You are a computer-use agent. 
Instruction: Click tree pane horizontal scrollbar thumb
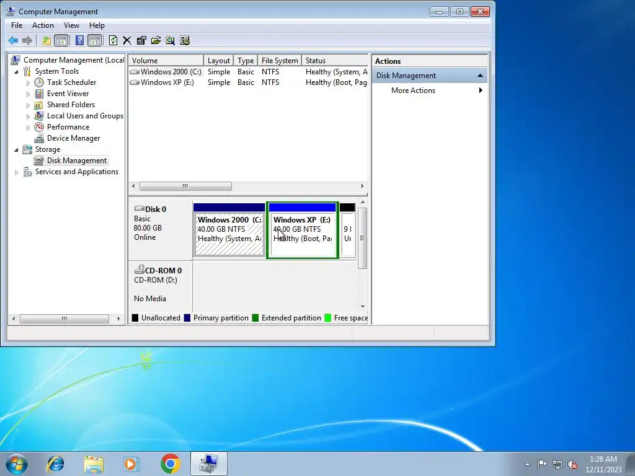pyautogui.click(x=64, y=319)
